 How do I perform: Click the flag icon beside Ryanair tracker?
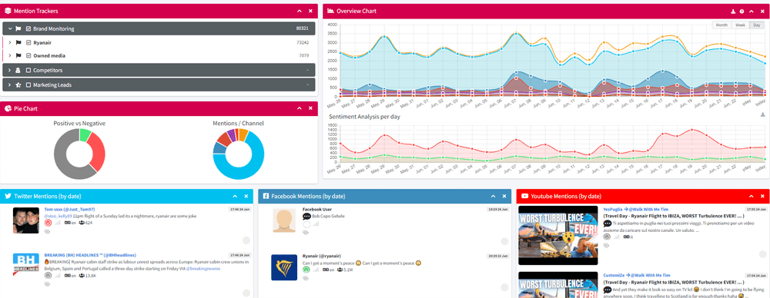pos(18,43)
